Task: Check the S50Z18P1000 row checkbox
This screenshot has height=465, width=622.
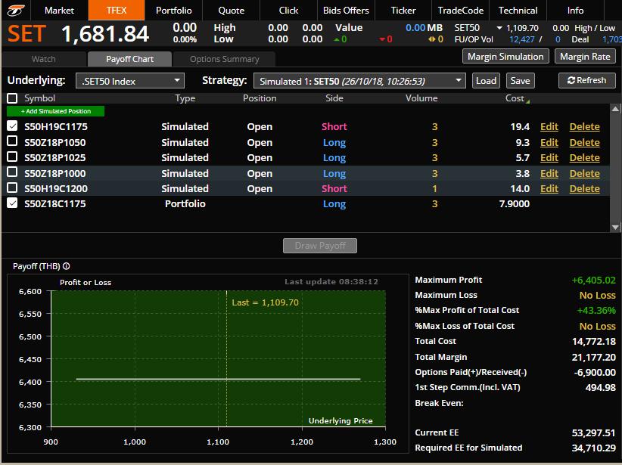Action: tap(12, 172)
